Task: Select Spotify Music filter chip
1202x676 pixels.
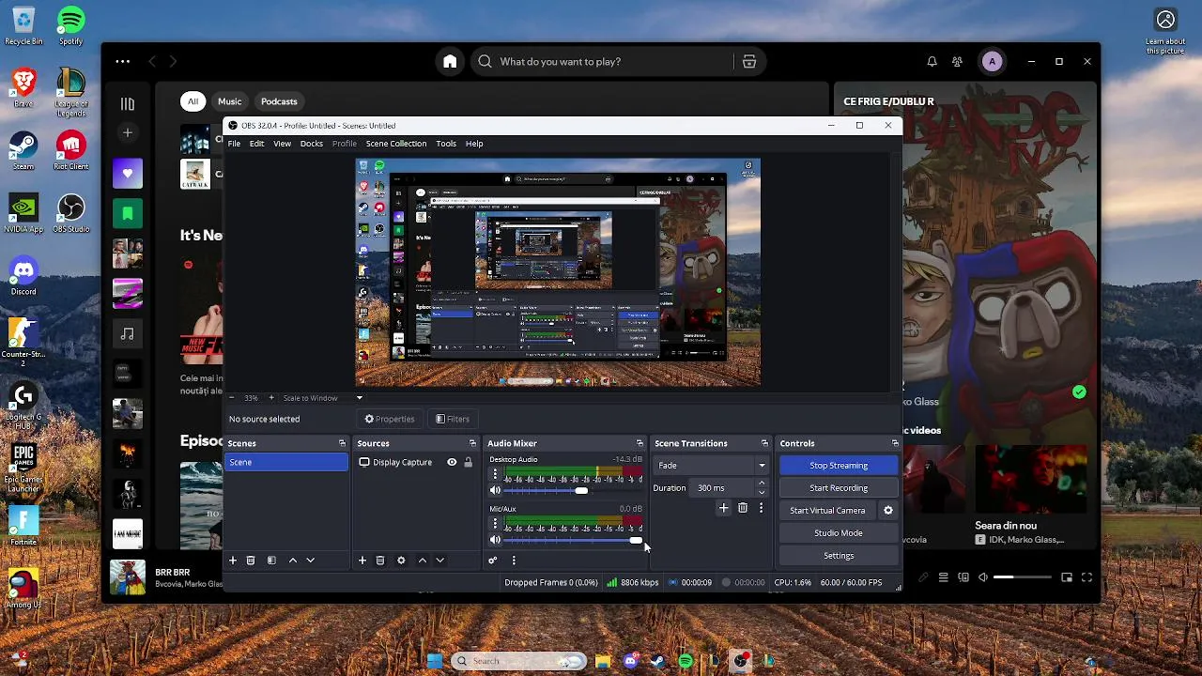Action: click(x=230, y=101)
